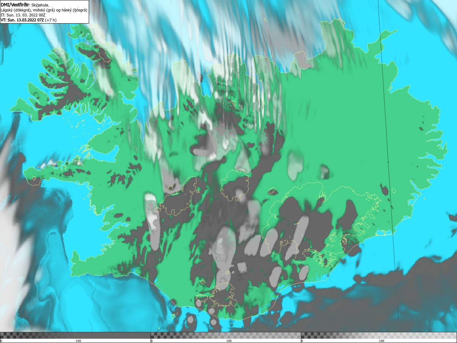Click the "Skýjahula." label in the legend

pos(40,5)
